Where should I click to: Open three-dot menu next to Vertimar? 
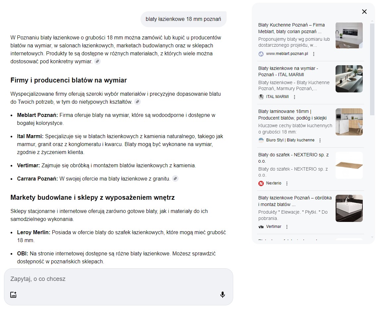(x=287, y=227)
